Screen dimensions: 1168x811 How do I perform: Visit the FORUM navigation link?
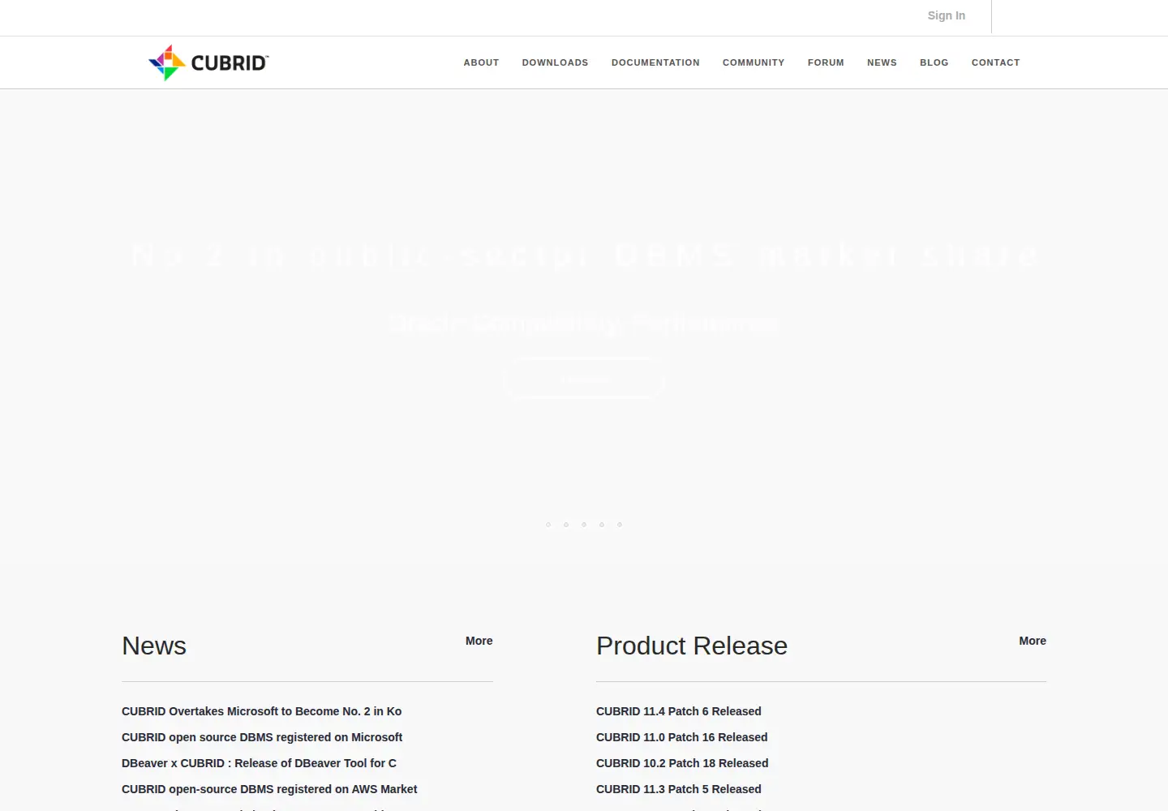coord(826,62)
